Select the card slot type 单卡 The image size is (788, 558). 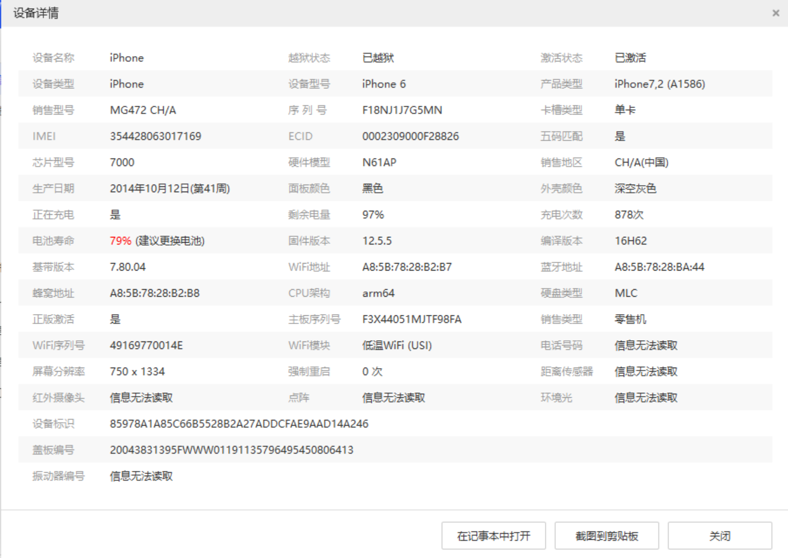coord(625,110)
